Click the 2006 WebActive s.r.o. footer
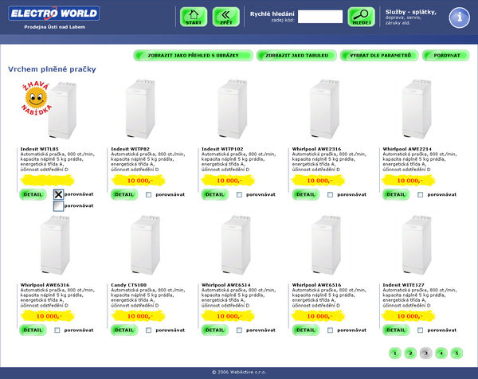This screenshot has width=478, height=379. point(239,372)
